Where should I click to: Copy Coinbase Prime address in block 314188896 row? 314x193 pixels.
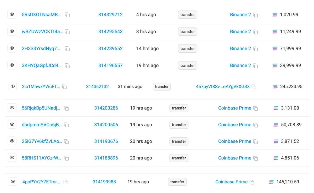[x=255, y=158]
